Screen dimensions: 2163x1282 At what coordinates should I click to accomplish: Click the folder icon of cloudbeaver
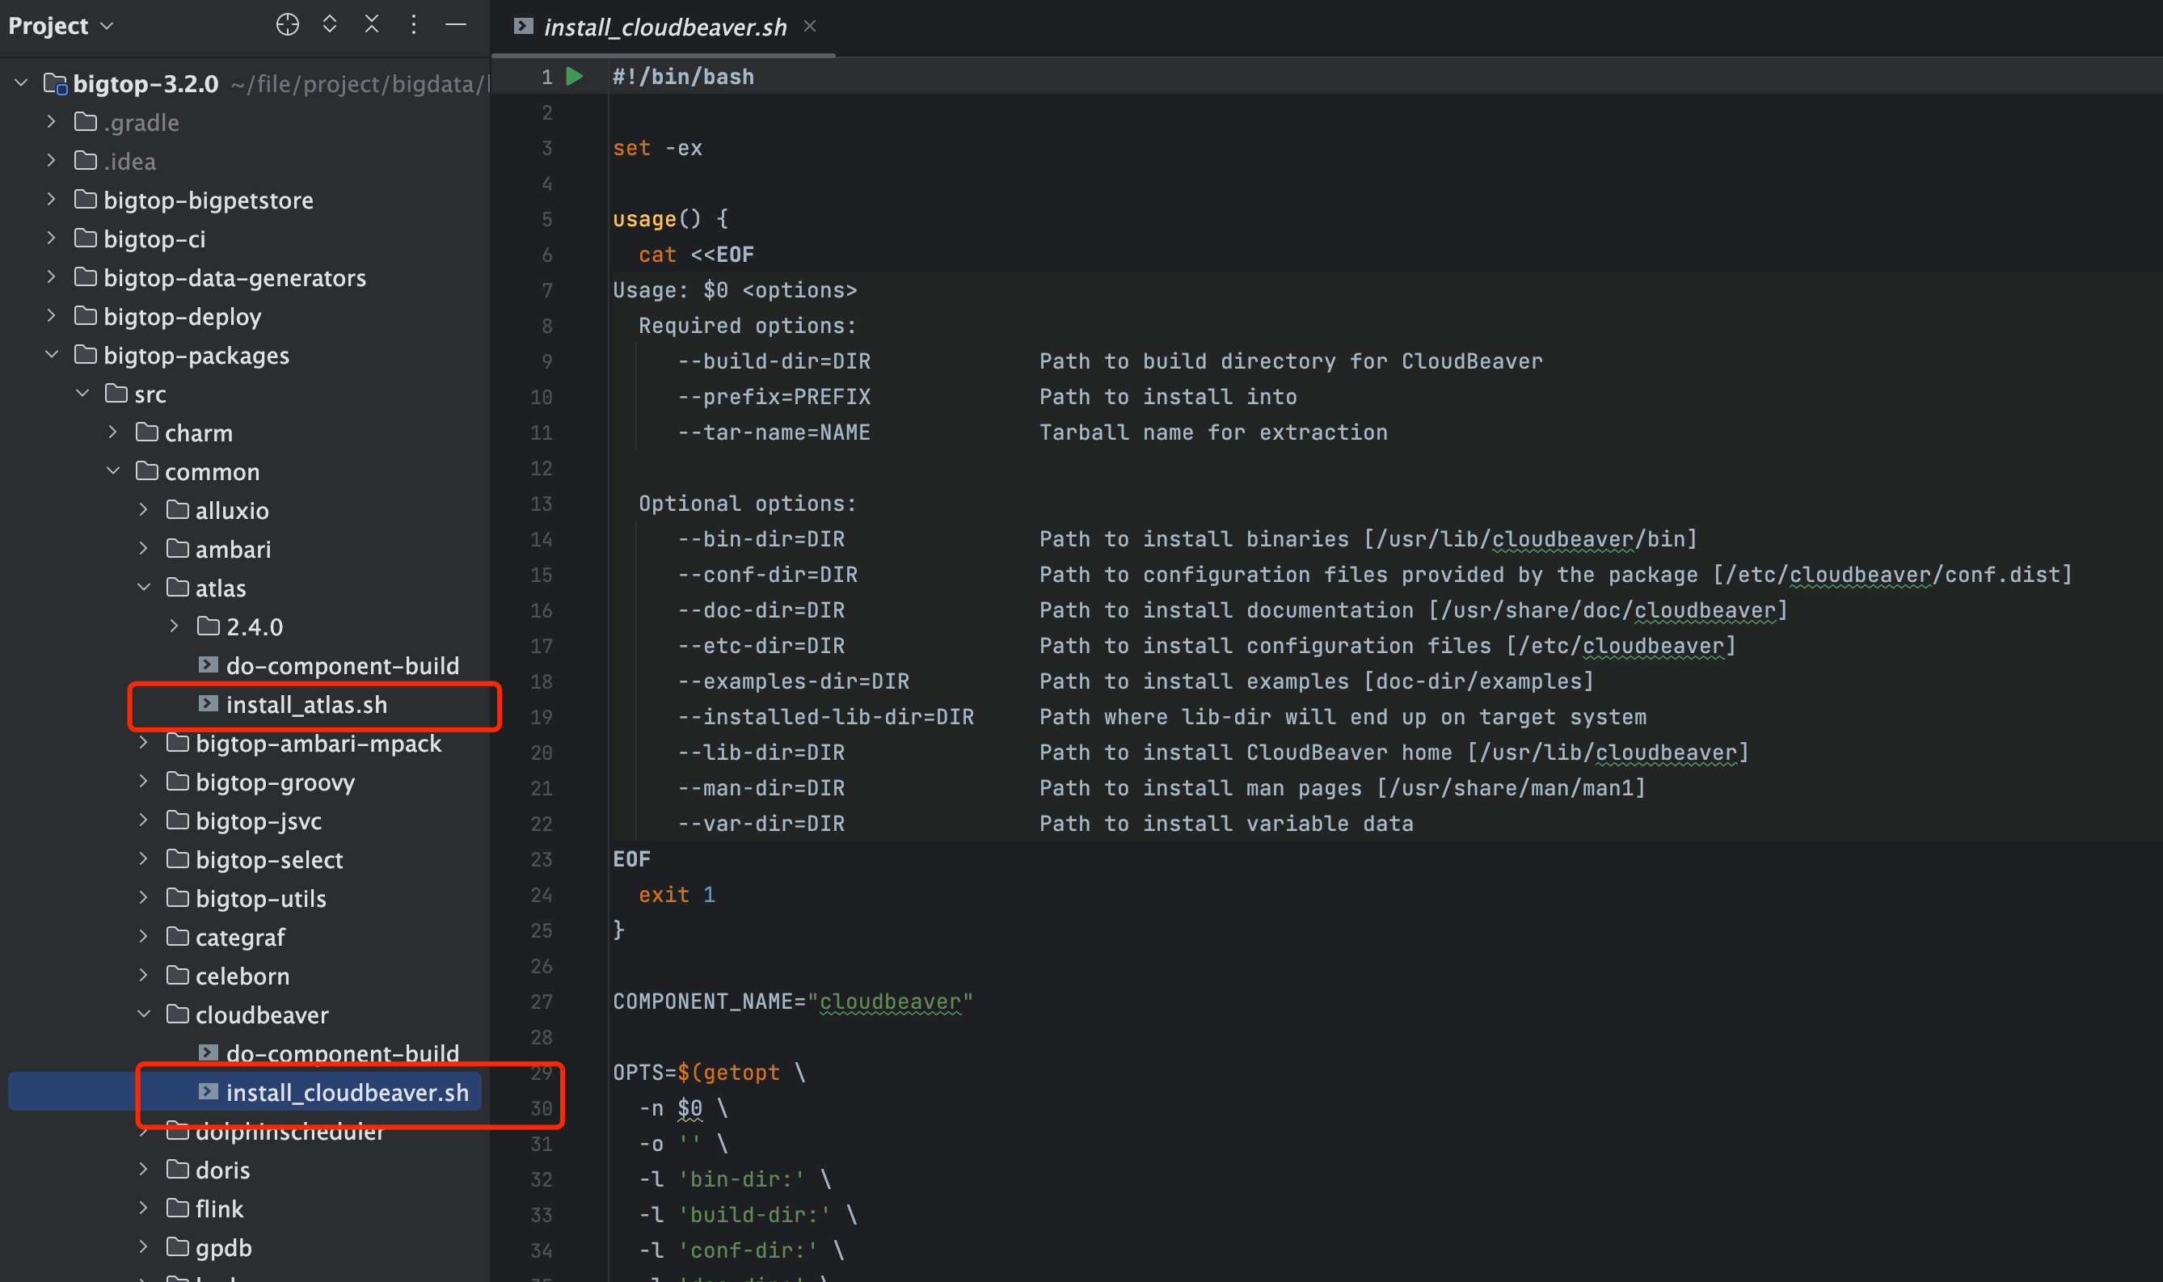coord(177,1014)
